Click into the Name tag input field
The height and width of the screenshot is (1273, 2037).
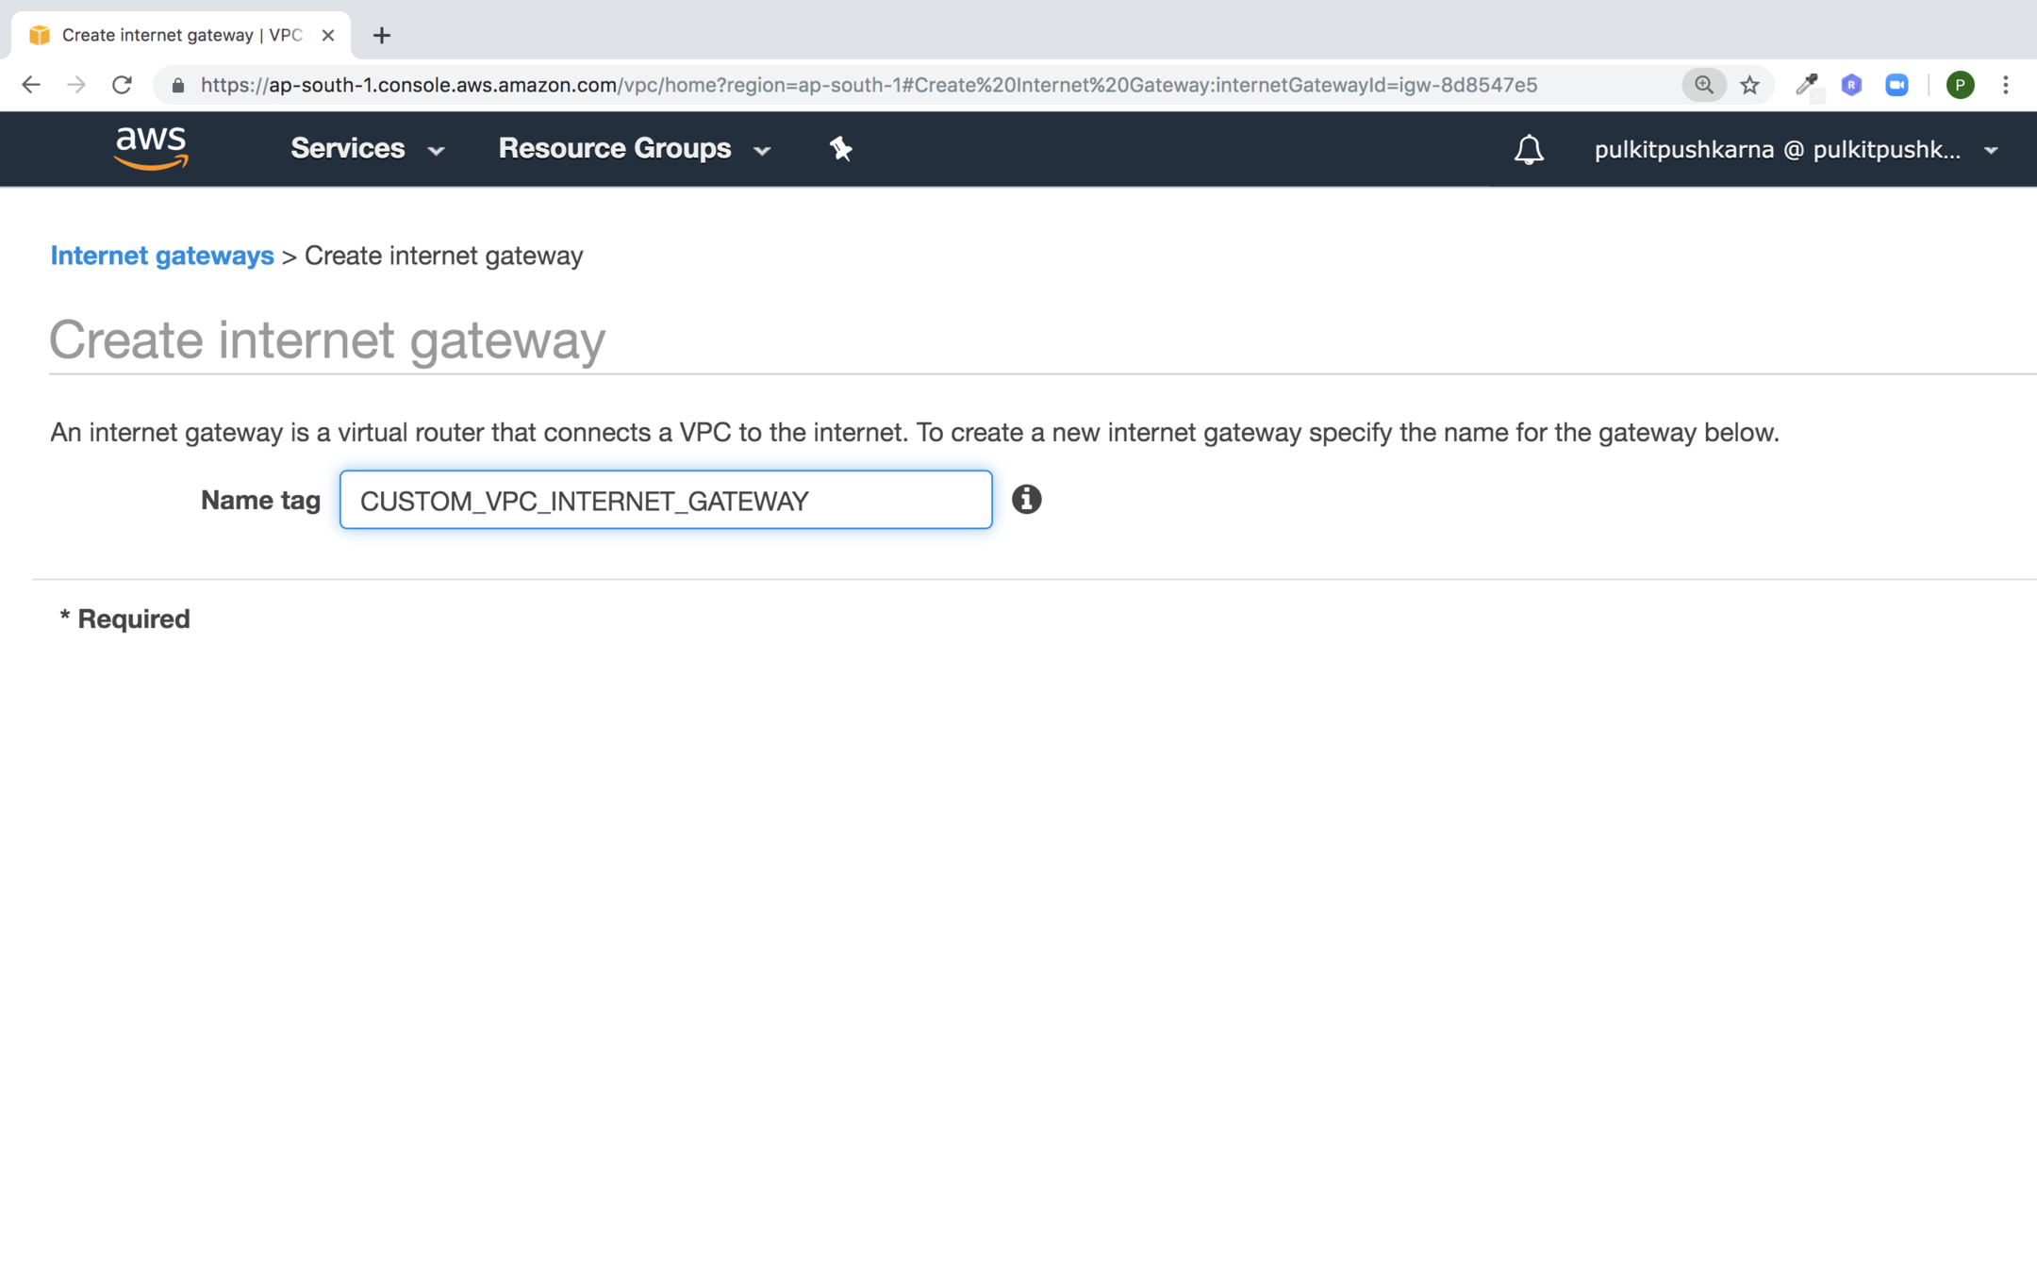pos(666,500)
